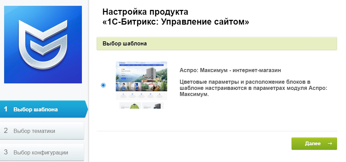Click the heading 'Настройка продукта'
Image resolution: width=346 pixels, height=162 pixels.
tap(145, 12)
